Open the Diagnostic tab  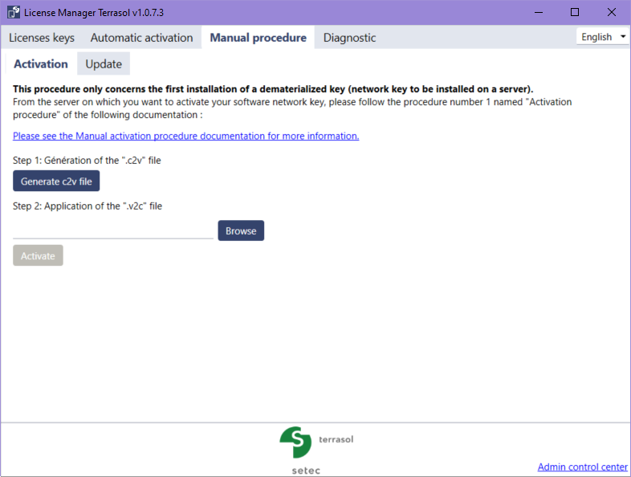pyautogui.click(x=349, y=38)
